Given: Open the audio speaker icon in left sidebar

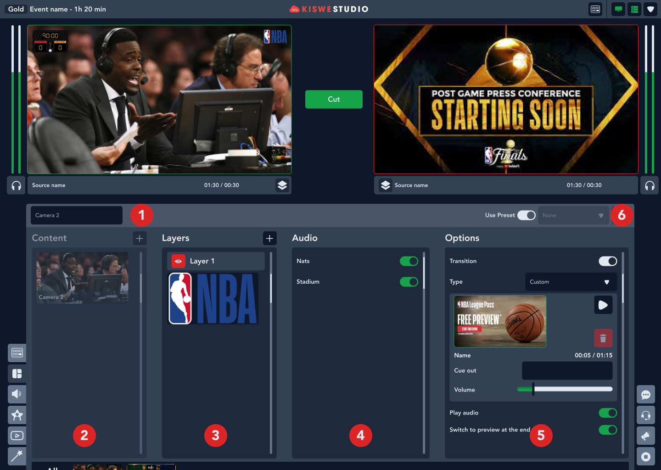Looking at the screenshot, I should coord(17,394).
